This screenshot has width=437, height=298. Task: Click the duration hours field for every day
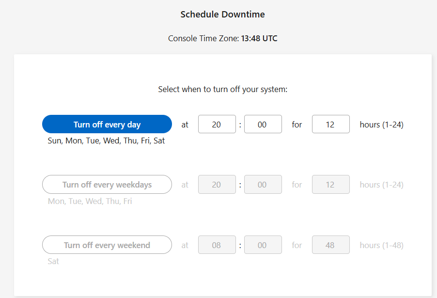(x=330, y=125)
